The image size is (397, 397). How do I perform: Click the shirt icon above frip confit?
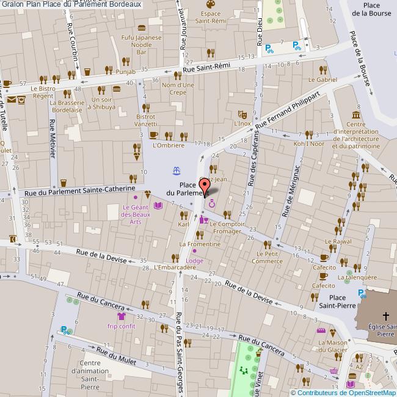[x=121, y=316]
